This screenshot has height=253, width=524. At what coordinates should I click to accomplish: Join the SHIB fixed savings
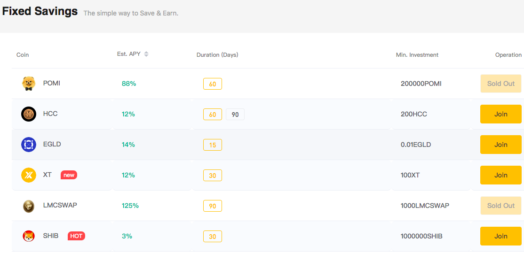click(501, 236)
